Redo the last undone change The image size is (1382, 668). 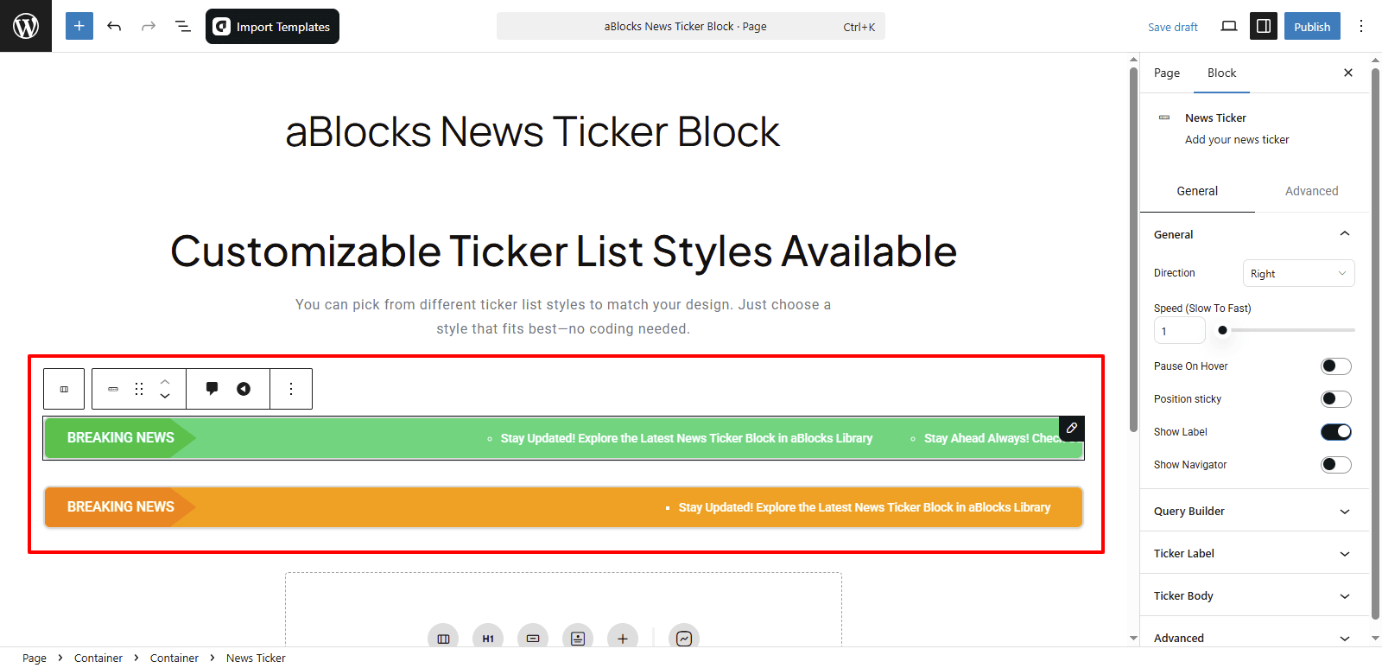tap(149, 26)
